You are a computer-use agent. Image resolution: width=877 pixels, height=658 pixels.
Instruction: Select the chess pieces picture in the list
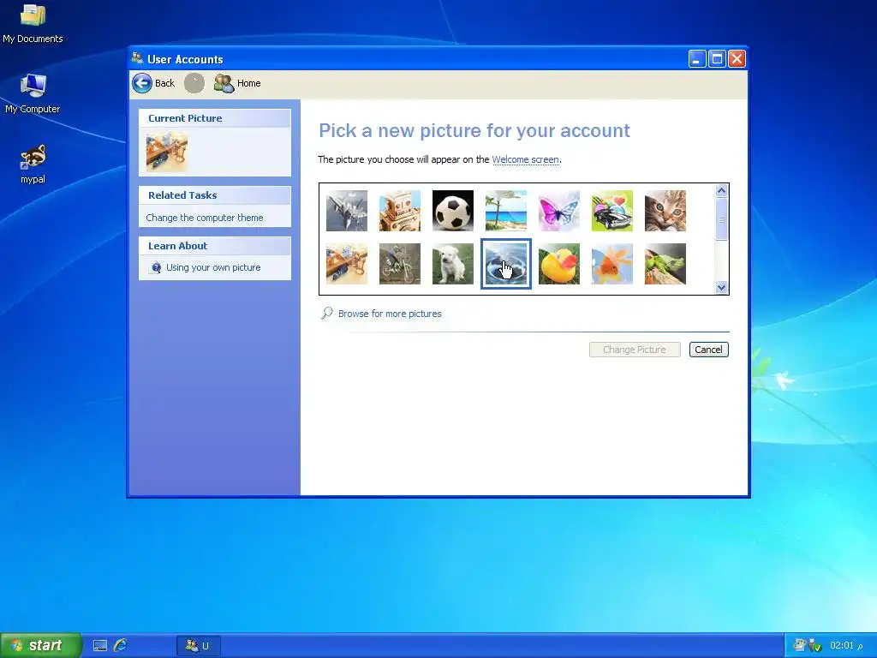click(347, 264)
